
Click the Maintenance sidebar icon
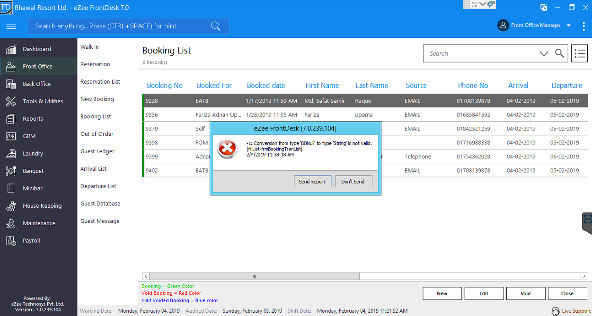[x=11, y=223]
